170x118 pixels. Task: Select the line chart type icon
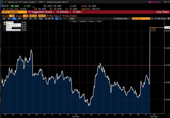(x=57, y=18)
